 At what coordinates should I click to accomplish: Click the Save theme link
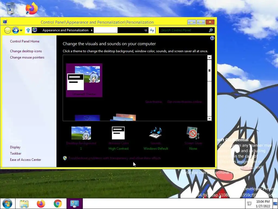[153, 102]
